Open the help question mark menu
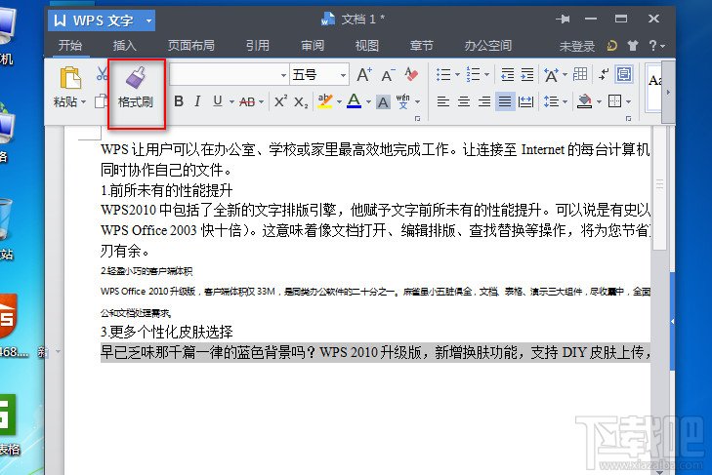This screenshot has height=475, width=712. click(656, 46)
